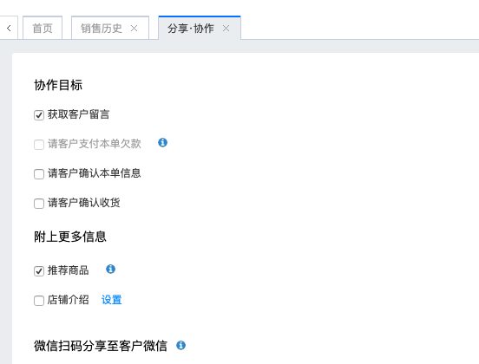
Task: Click the 请客户确认收货 label text
Action: pos(84,203)
